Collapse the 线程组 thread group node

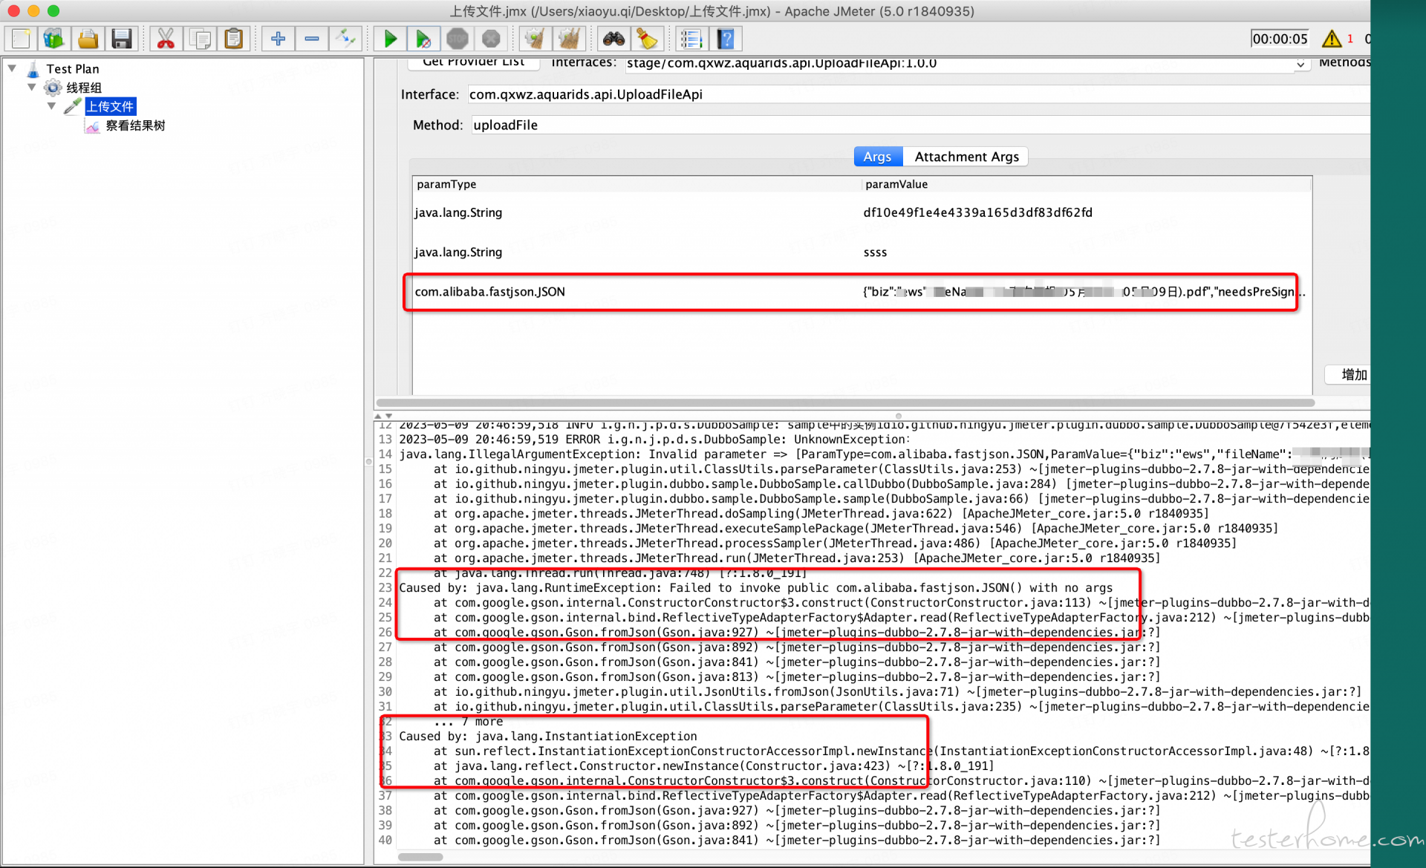[32, 87]
